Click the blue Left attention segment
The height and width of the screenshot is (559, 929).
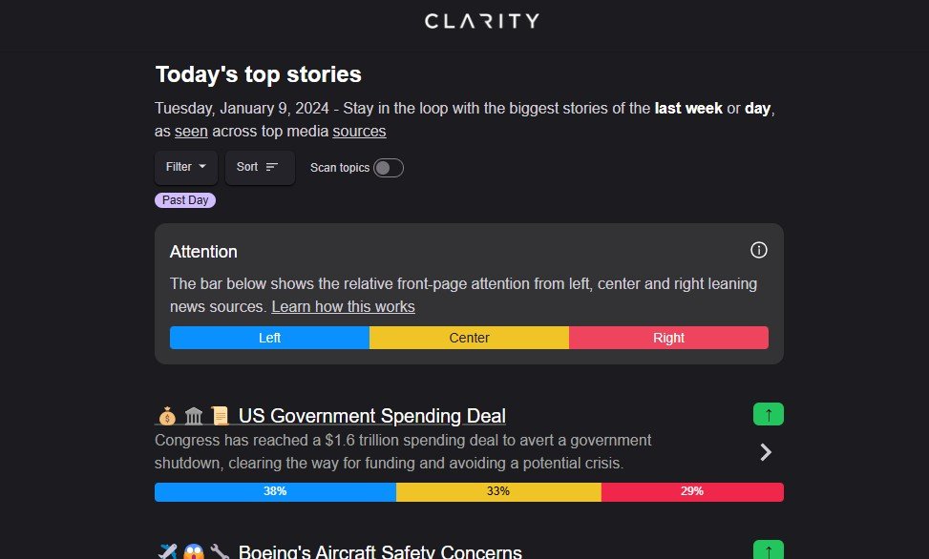[x=269, y=338]
